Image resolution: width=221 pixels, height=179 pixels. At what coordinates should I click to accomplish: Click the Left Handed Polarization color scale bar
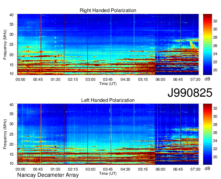click(207, 134)
